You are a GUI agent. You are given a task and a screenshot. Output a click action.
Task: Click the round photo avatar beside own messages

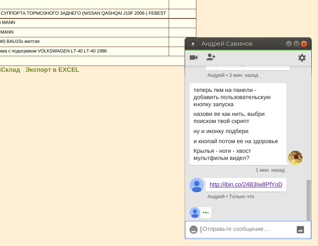point(295,158)
